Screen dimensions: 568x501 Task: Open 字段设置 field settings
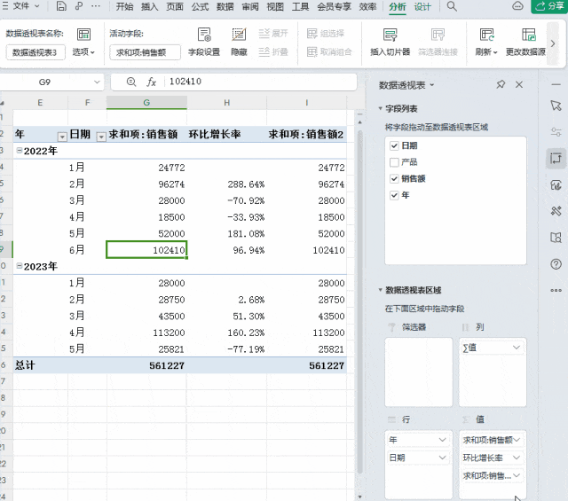click(204, 43)
